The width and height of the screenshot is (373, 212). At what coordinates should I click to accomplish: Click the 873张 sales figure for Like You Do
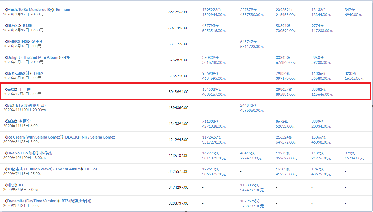(x=350, y=153)
